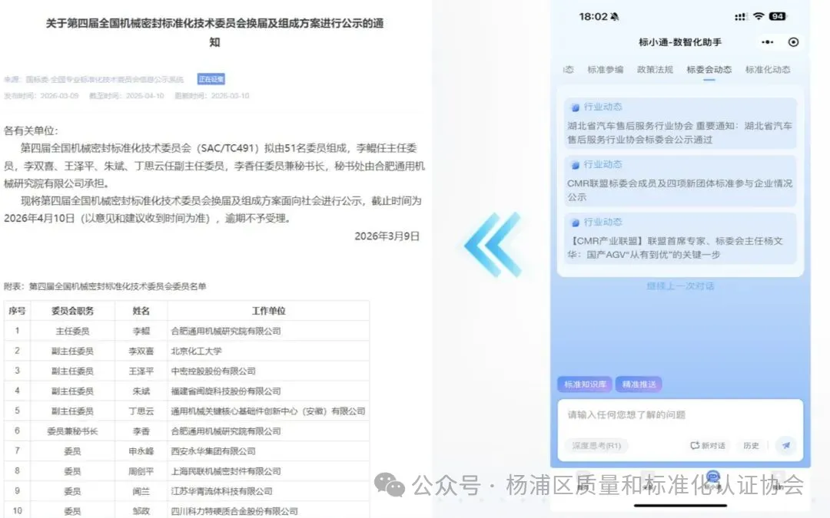The height and width of the screenshot is (518, 830).
Task: Tap the 标准知识库 chip
Action: pyautogui.click(x=585, y=384)
